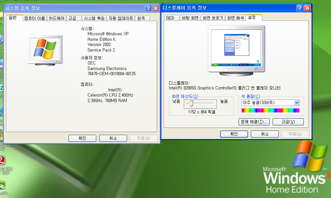This screenshot has width=331, height=198.
Task: Click the screen resolution slider handle
Action: click(x=191, y=103)
